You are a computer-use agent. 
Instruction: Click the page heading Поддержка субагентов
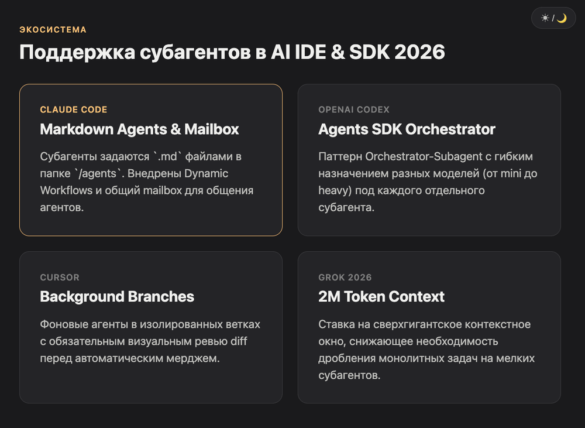click(x=232, y=52)
